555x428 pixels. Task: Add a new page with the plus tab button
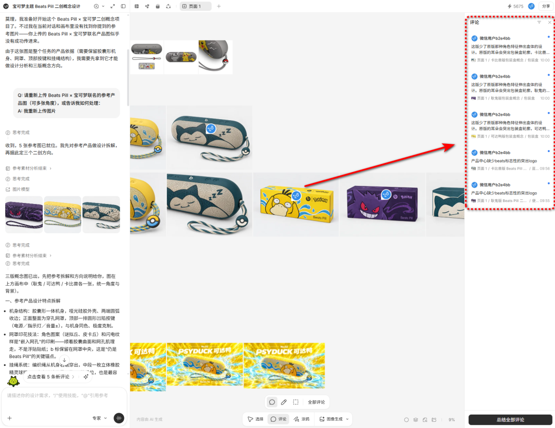click(x=219, y=6)
